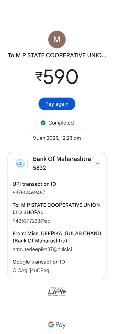
Task: Select the date 9 Jan 2025, 12:28 pm
Action: pos(57,138)
